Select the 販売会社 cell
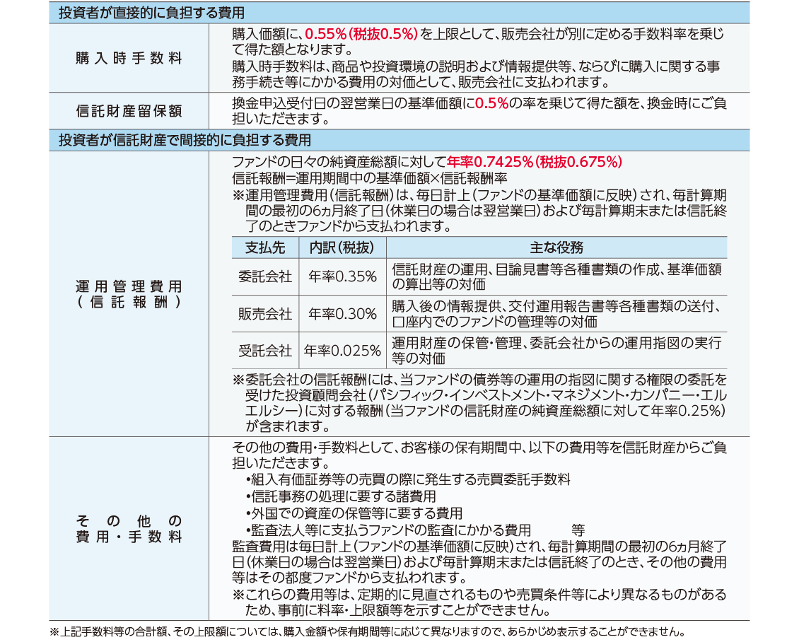This screenshot has height=642, width=799. pyautogui.click(x=264, y=314)
